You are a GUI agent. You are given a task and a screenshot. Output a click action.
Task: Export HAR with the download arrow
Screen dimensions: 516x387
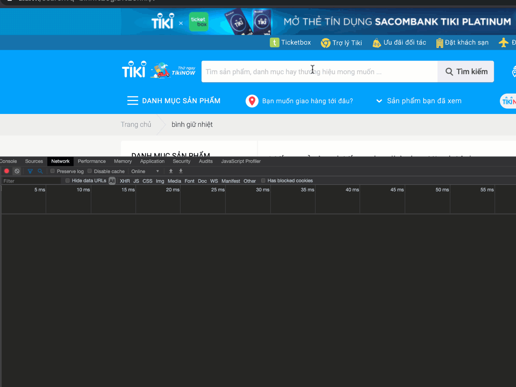181,171
